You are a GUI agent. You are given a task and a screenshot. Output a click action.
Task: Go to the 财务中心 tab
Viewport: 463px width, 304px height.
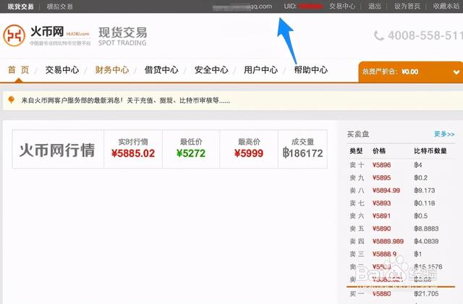(112, 70)
